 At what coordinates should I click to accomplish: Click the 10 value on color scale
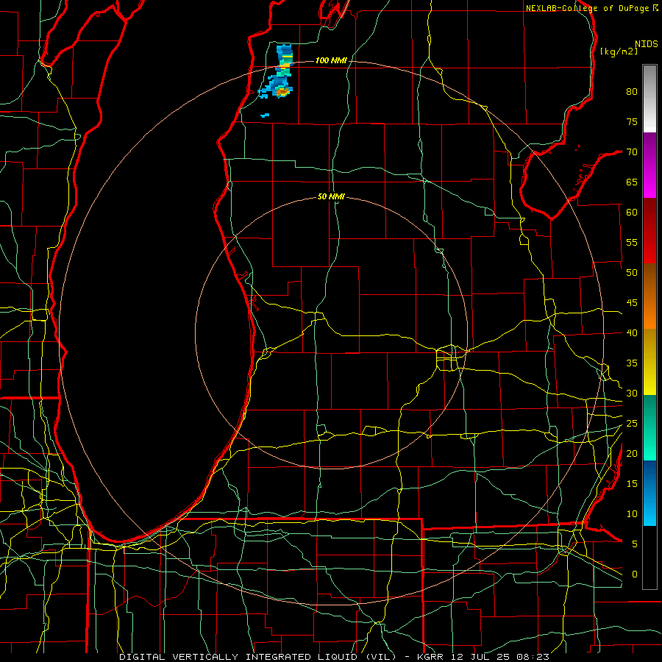click(632, 514)
